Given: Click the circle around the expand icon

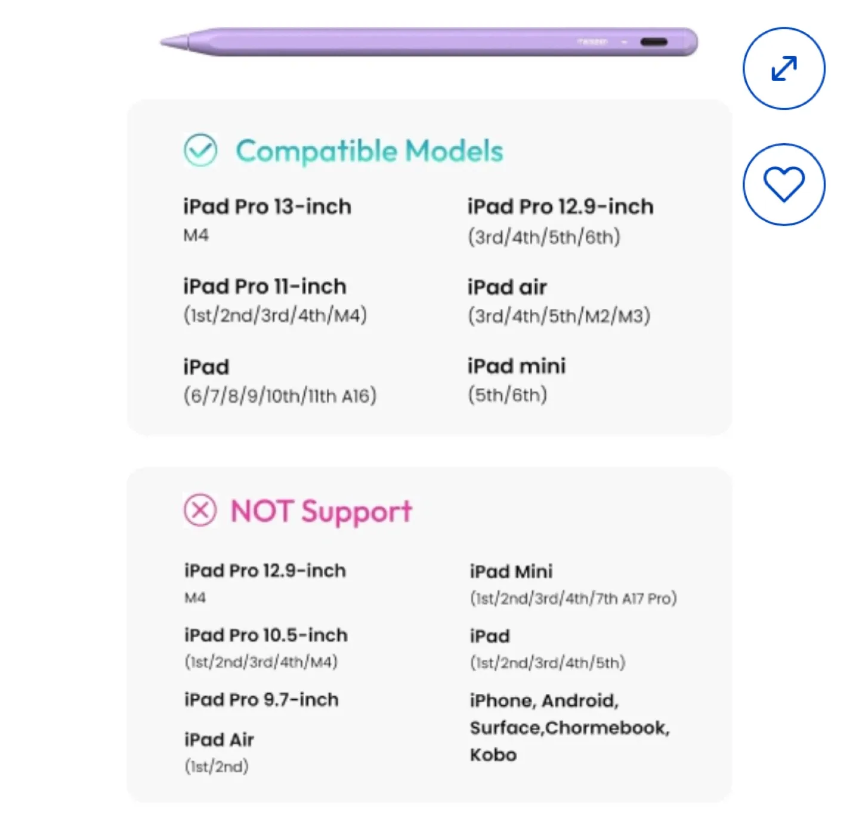Looking at the screenshot, I should tap(783, 69).
